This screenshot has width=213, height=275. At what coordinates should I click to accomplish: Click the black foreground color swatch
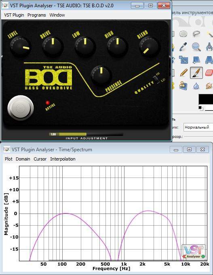click(x=206, y=99)
